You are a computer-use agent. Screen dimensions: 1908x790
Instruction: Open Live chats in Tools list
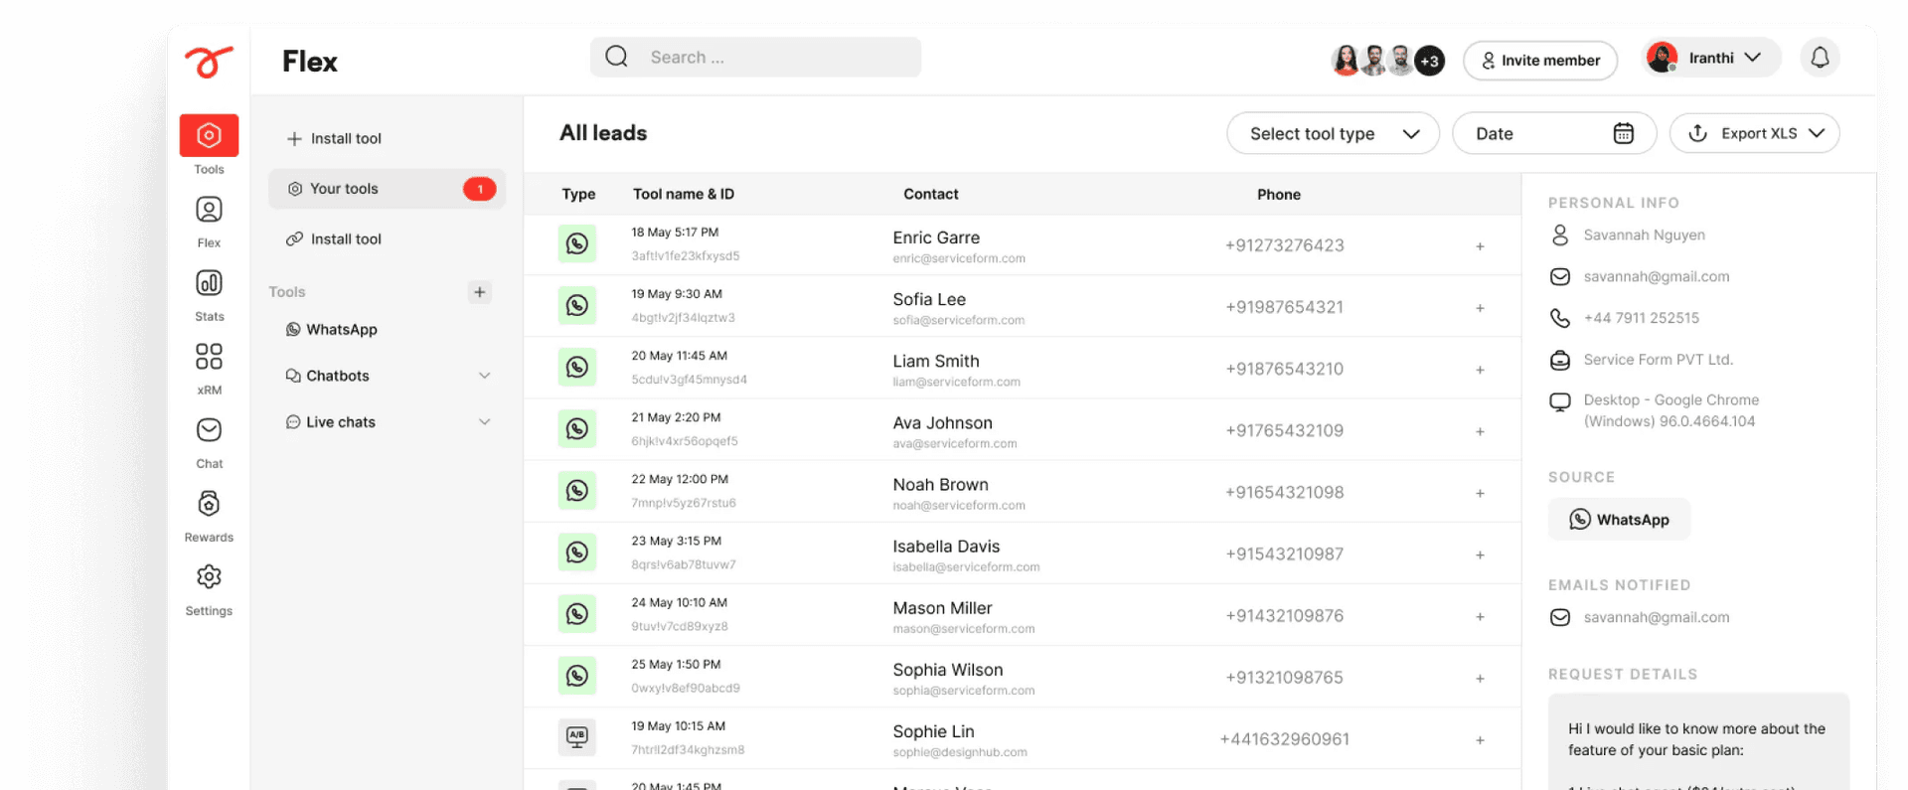pyautogui.click(x=331, y=421)
